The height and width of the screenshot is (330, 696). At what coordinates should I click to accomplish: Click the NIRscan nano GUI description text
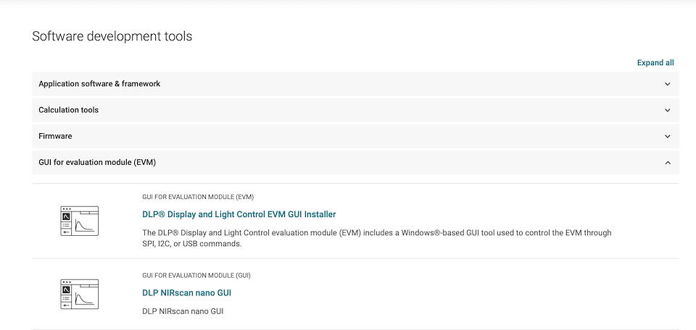pos(183,311)
